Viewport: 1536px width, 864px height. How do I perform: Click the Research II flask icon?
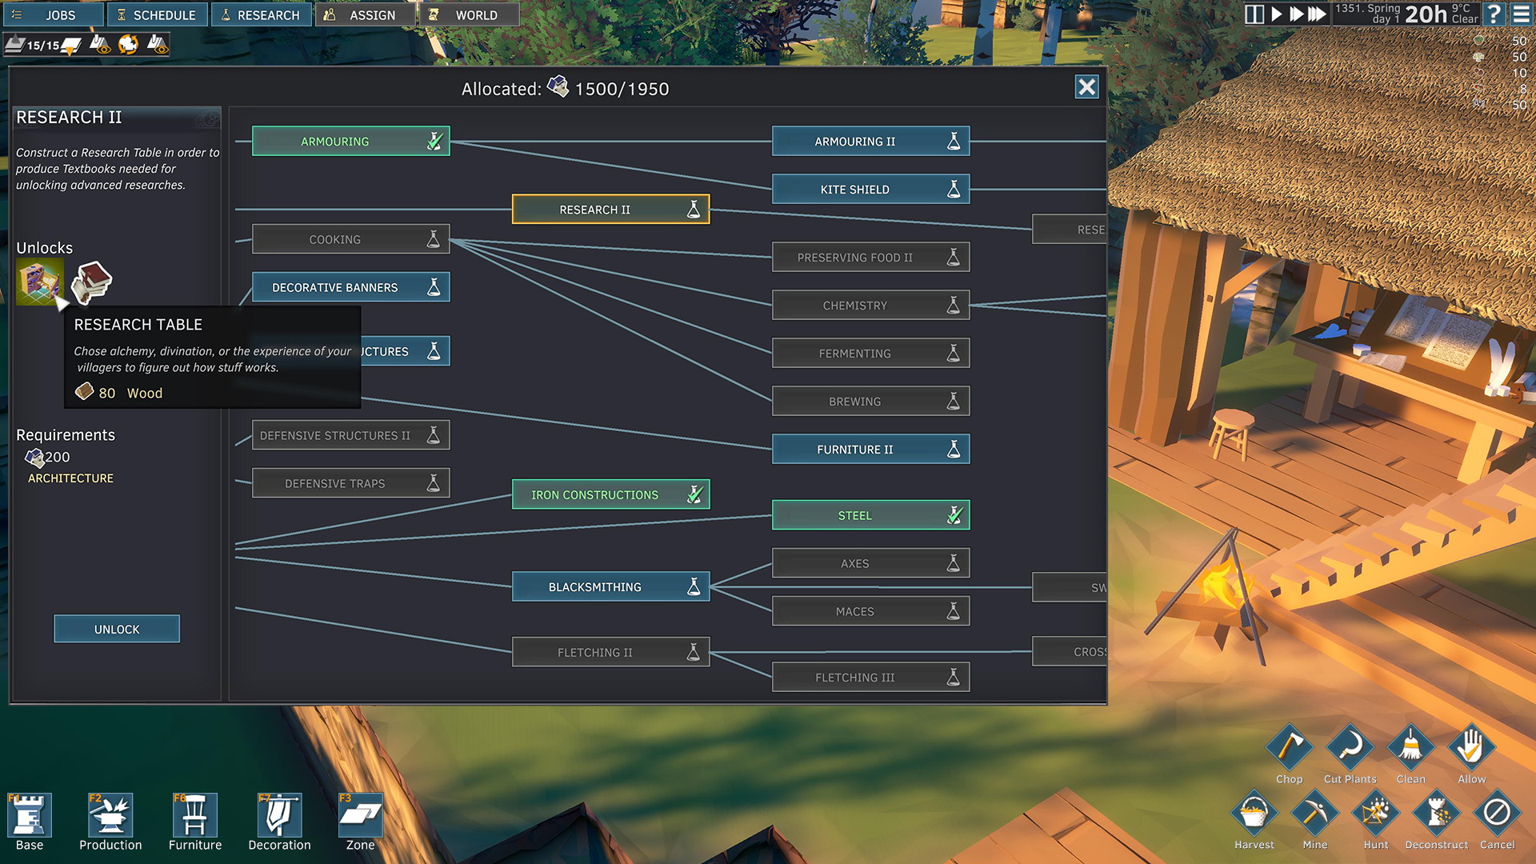693,209
